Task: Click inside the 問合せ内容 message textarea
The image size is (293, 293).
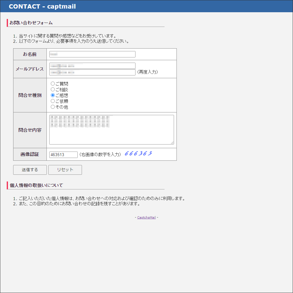Action: pyautogui.click(x=112, y=130)
